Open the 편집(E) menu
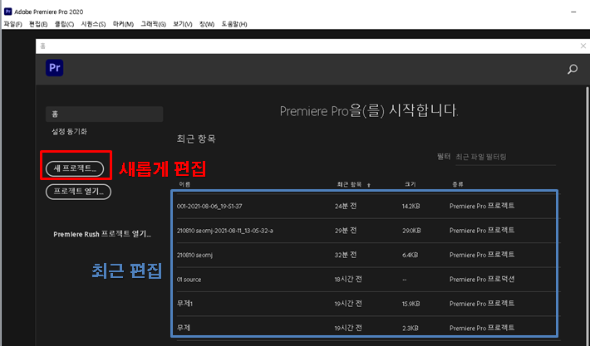This screenshot has height=346, width=590. coord(38,24)
